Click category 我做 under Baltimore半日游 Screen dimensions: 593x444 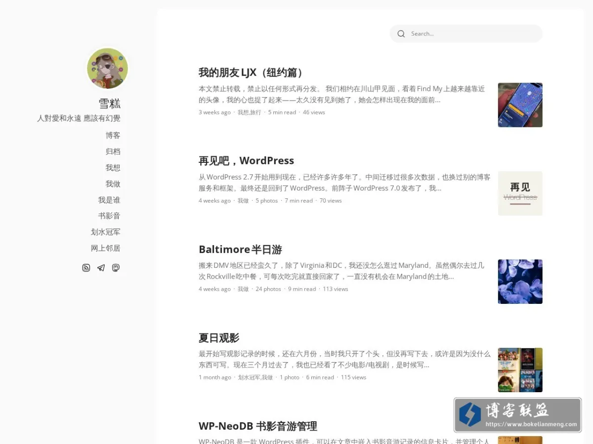tap(243, 289)
